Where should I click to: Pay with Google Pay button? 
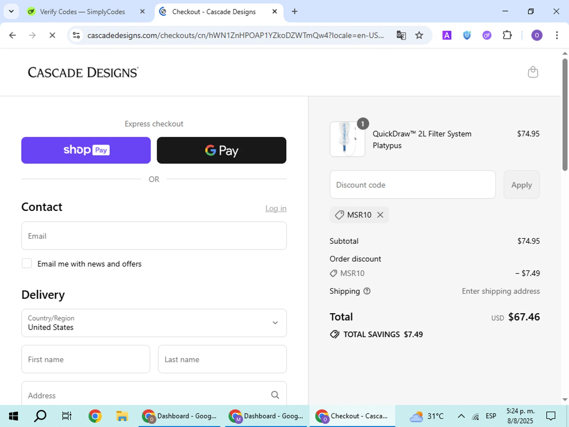point(222,150)
